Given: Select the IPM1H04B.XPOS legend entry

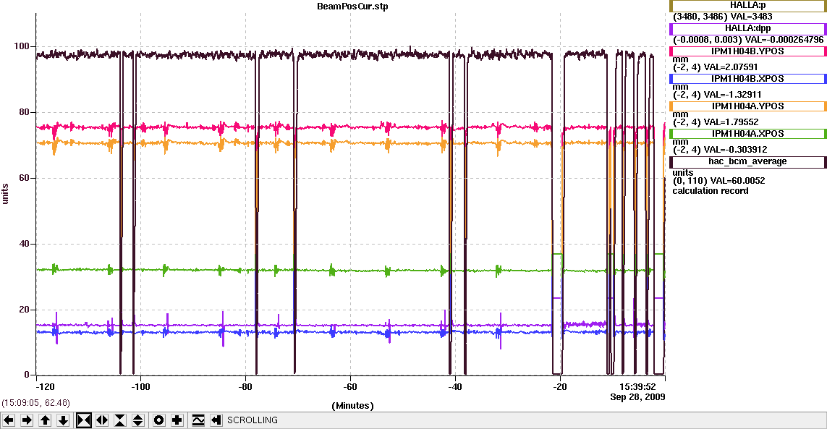Looking at the screenshot, I should coord(748,79).
